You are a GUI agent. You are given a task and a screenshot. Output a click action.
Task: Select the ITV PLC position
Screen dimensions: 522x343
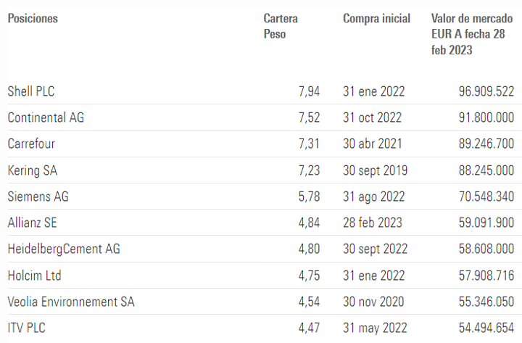point(28,328)
